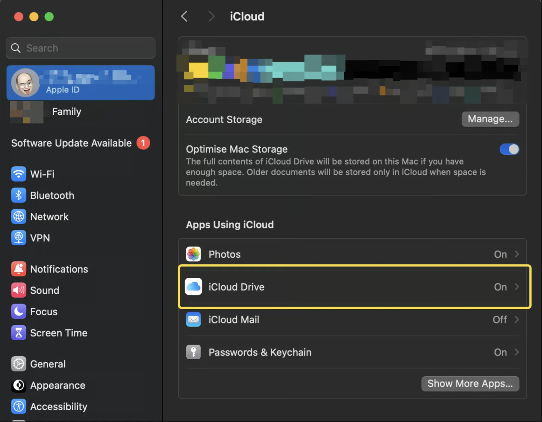Click Accessibility label in sidebar

59,406
